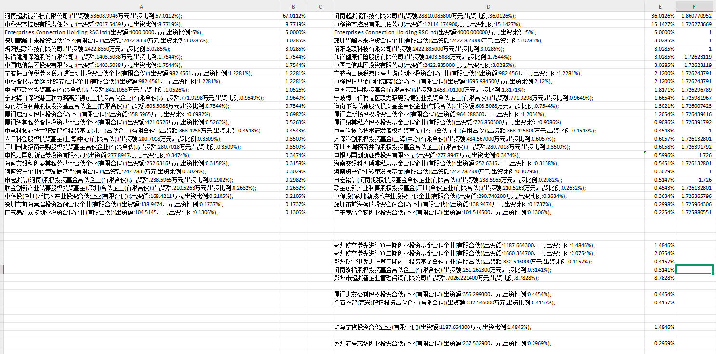
Task: Click 中国互联网投资基金 cell in column A
Action: (141, 90)
